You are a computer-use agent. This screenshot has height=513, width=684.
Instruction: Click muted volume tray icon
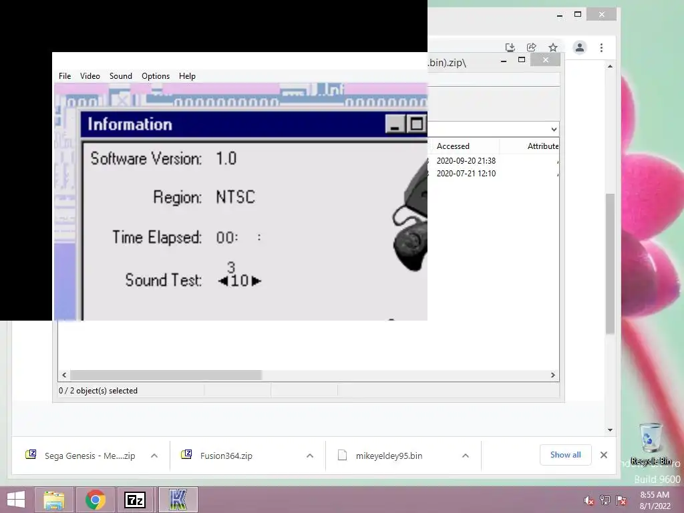588,500
